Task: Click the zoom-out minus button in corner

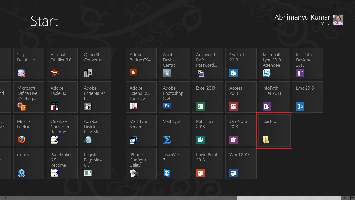Action: 352,198
